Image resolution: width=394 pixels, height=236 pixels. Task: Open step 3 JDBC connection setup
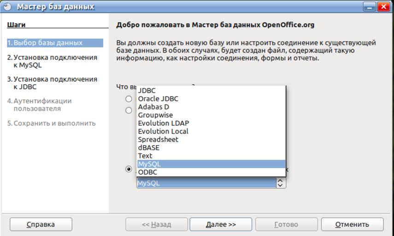(x=52, y=83)
